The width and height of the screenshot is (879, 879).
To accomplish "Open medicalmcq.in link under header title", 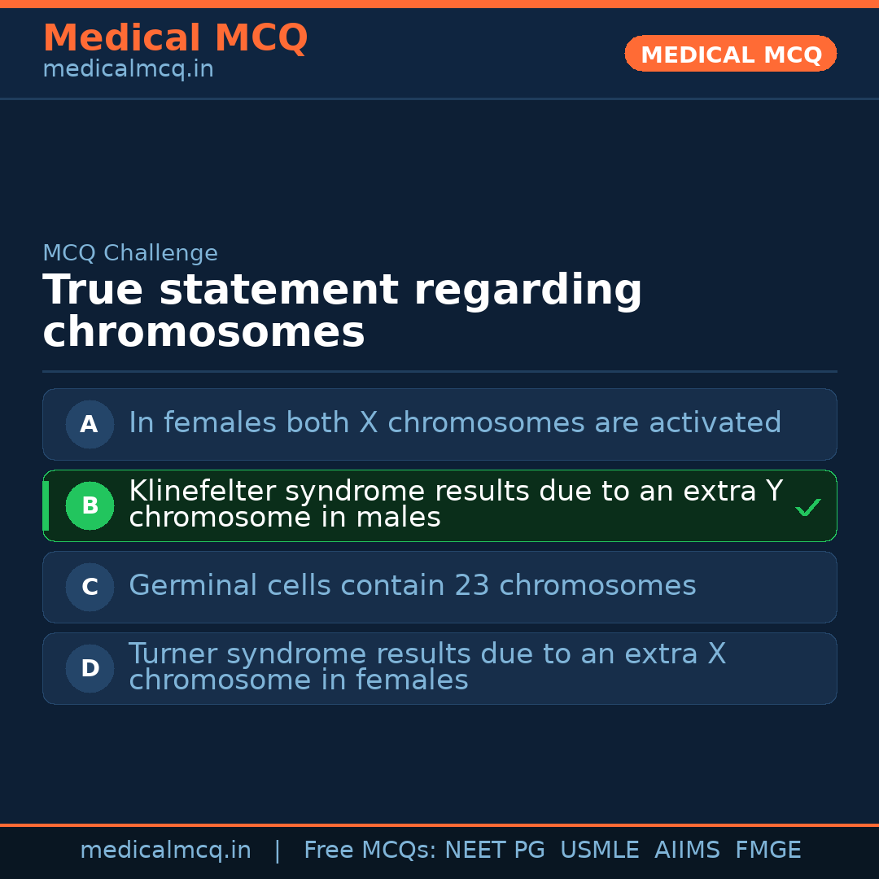I will pyautogui.click(x=128, y=70).
